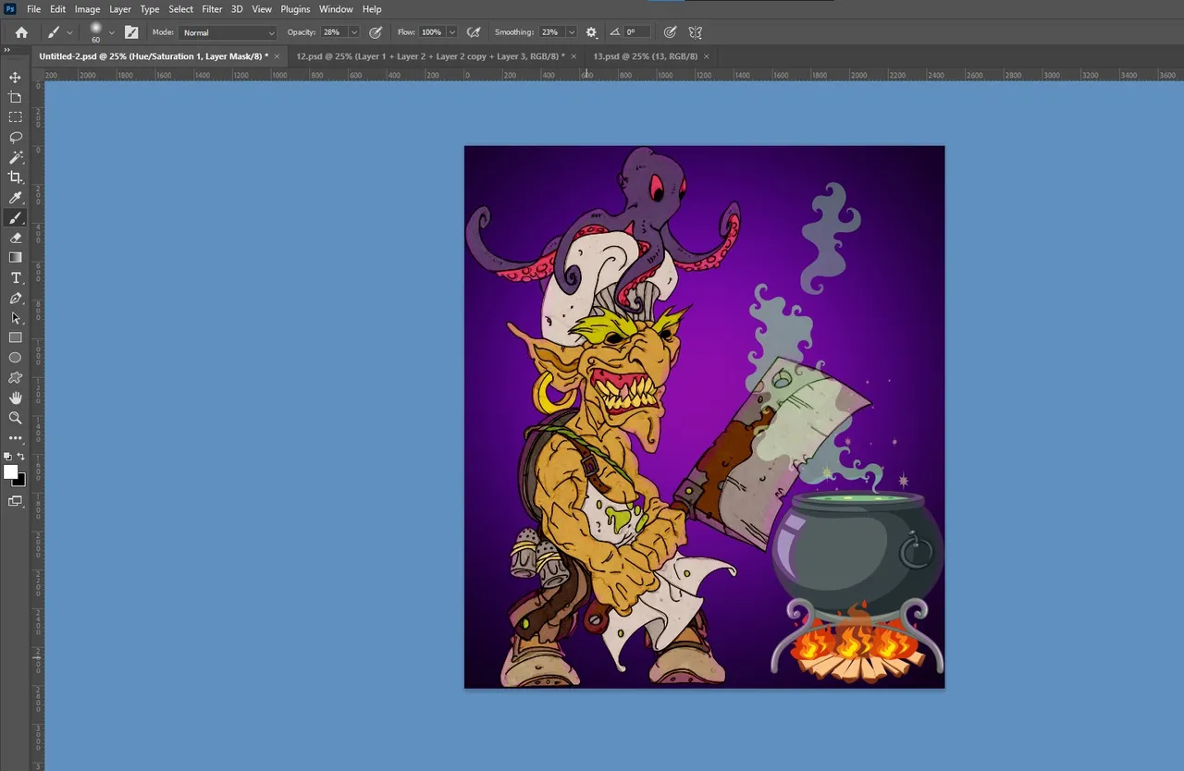1184x771 pixels.
Task: Open the Select menu
Action: [x=180, y=9]
